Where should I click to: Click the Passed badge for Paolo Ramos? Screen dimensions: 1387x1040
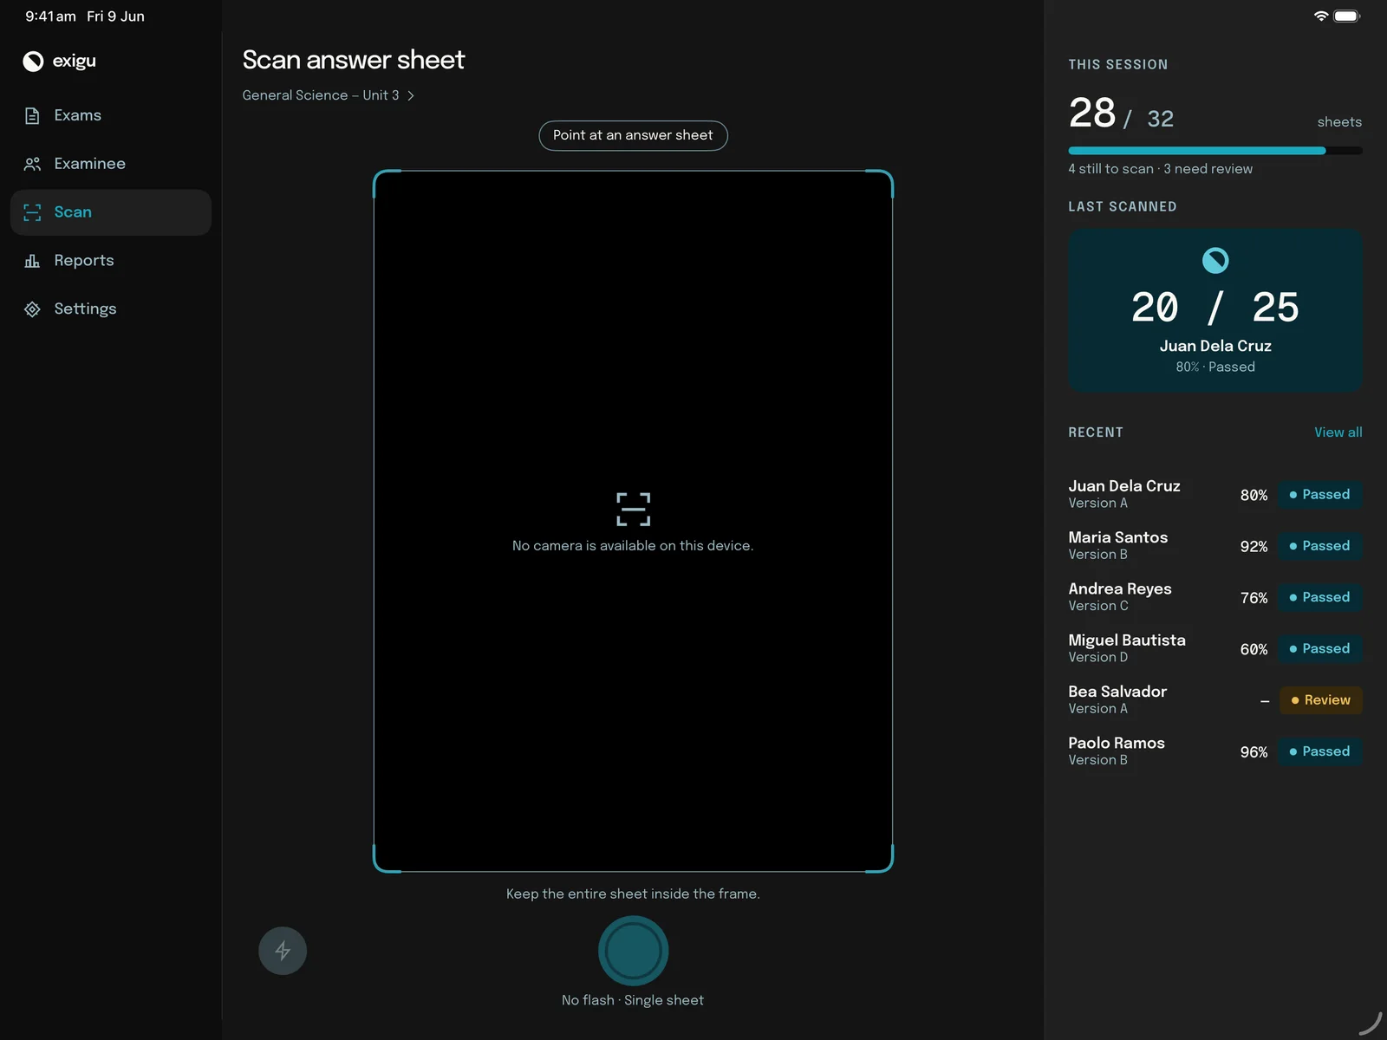1320,751
